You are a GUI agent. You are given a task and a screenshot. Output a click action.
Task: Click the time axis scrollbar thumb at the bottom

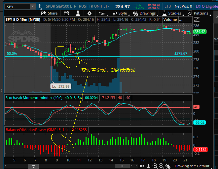click(x=122, y=166)
